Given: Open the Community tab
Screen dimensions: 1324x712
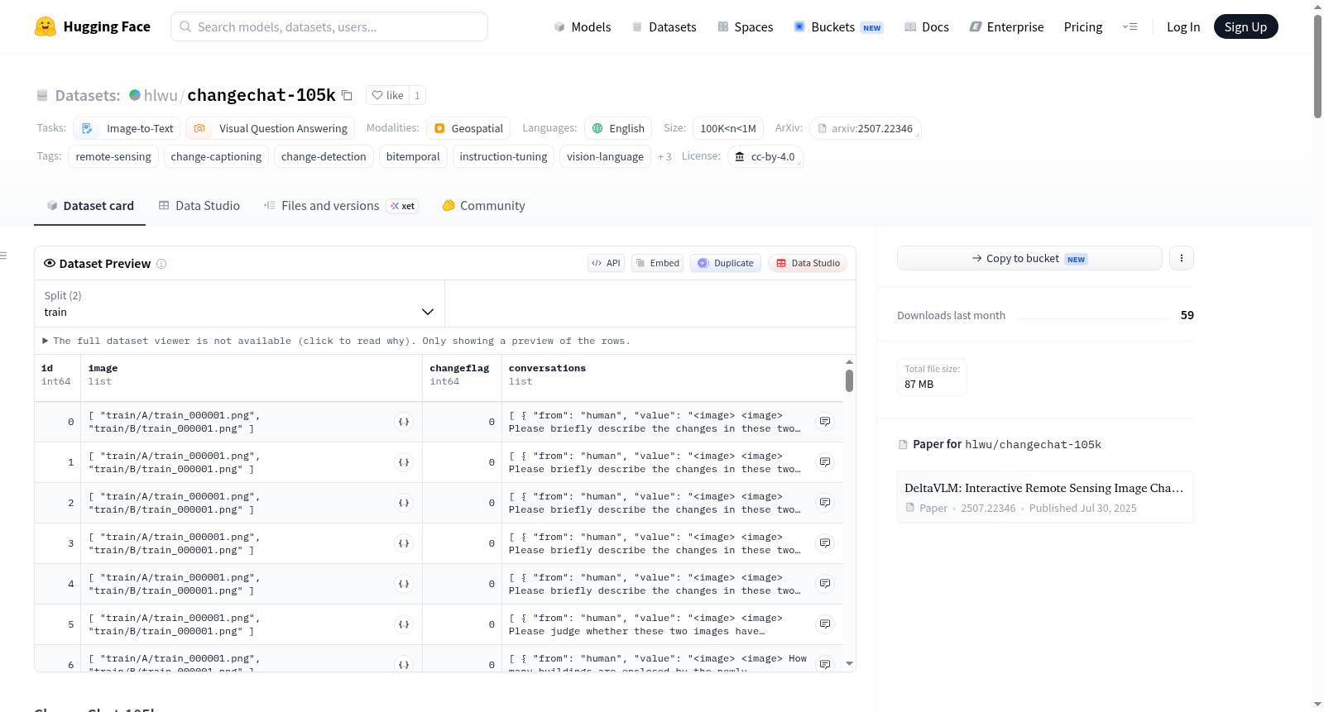Looking at the screenshot, I should 483,206.
